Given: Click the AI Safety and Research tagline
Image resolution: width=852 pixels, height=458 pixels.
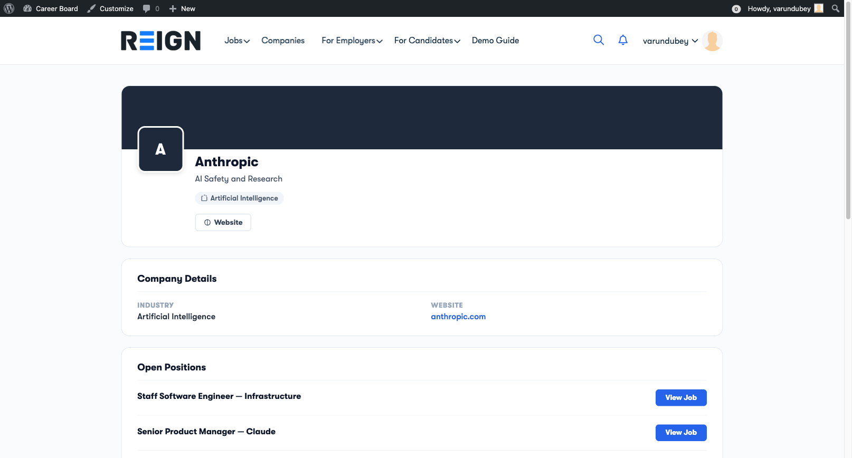Looking at the screenshot, I should 239,179.
